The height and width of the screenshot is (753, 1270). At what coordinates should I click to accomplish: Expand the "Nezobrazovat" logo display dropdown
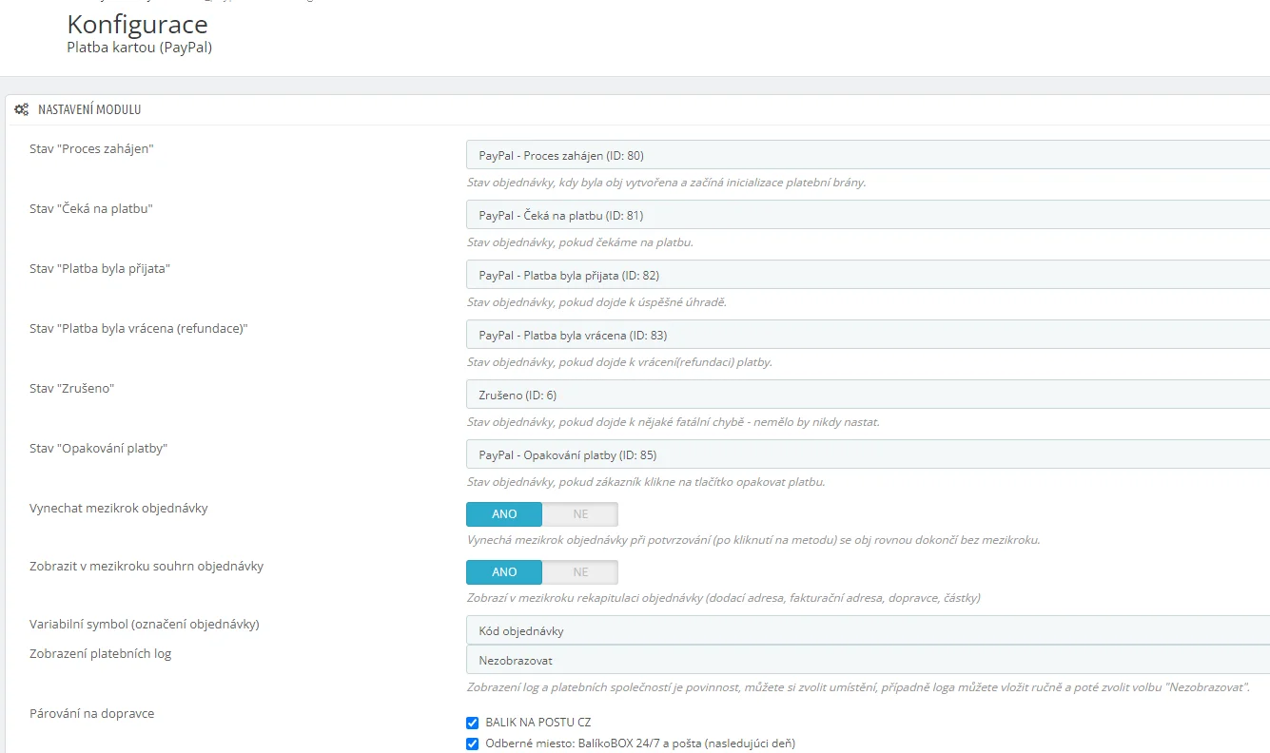pos(866,660)
